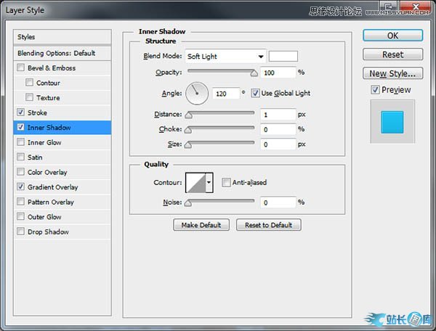Viewport: 436px width, 331px height.
Task: Click the Distance value input field
Action: [277, 115]
